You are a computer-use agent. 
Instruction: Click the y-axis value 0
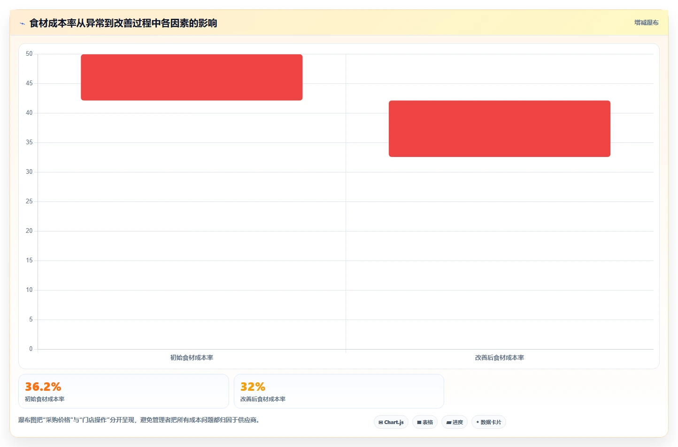click(x=31, y=349)
